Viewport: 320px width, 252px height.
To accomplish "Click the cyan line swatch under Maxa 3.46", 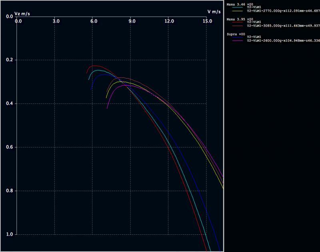I will pyautogui.click(x=236, y=7).
